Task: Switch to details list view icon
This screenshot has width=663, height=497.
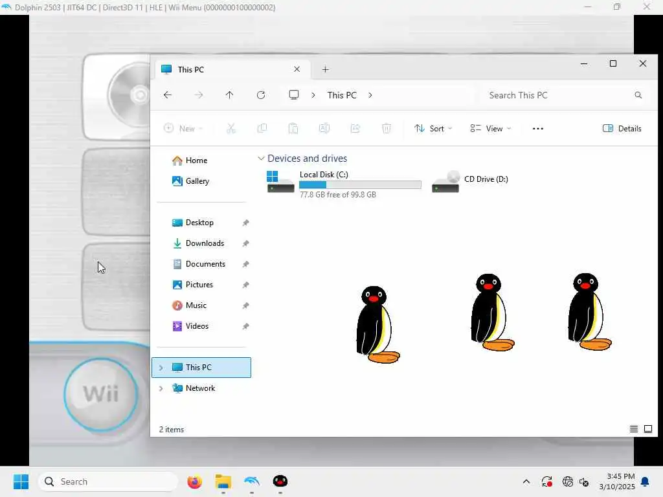Action: (x=633, y=430)
